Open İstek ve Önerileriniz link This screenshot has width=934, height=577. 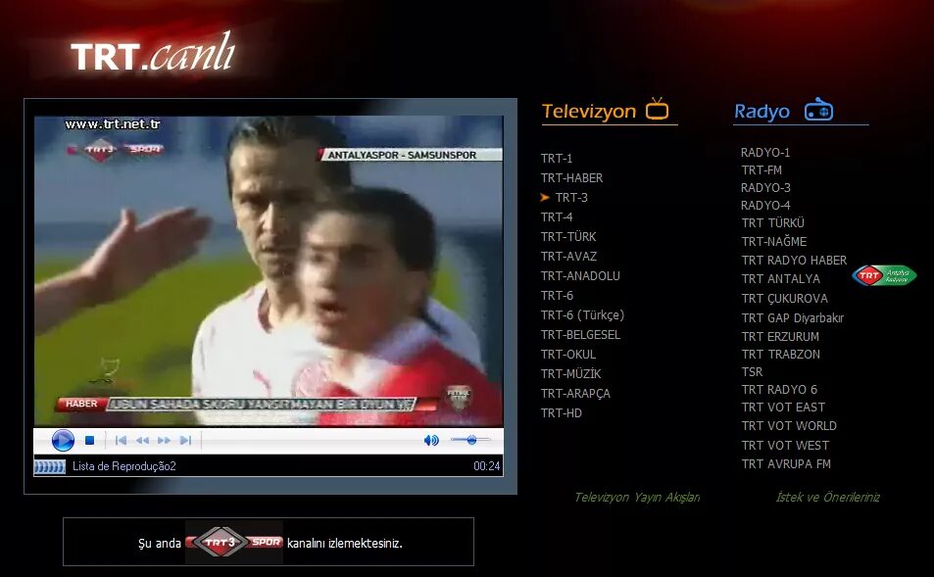coord(828,498)
